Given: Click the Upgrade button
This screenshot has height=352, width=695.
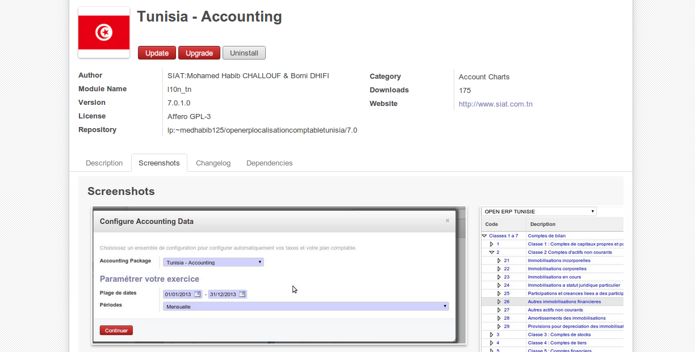Looking at the screenshot, I should (x=199, y=53).
